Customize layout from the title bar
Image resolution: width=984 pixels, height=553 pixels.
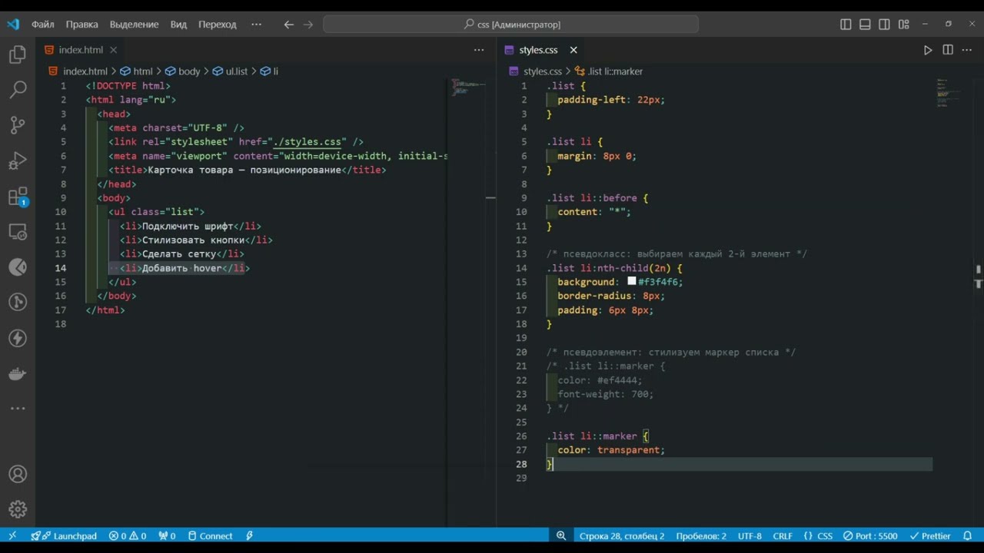904,25
